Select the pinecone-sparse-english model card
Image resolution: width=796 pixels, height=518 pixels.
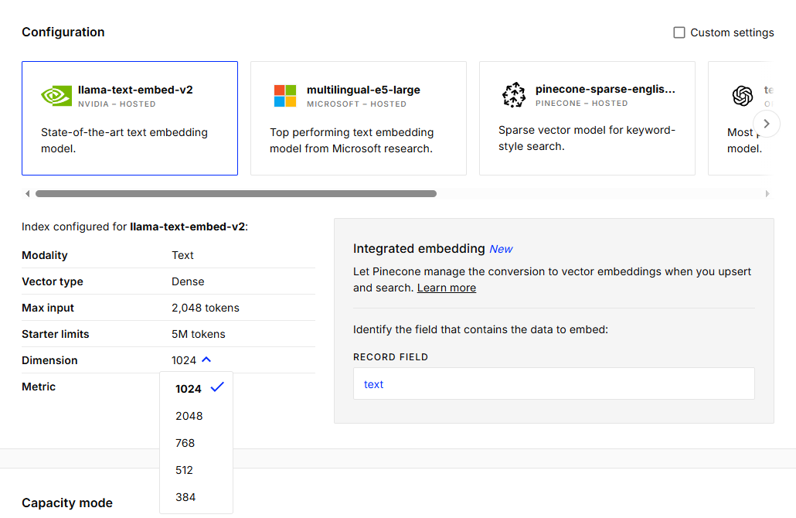tap(587, 118)
